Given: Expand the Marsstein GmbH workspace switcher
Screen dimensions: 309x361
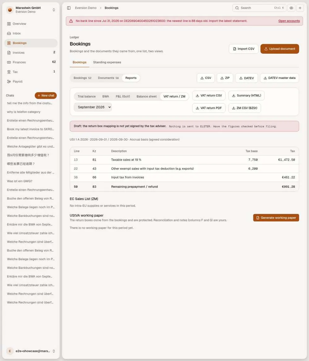Looking at the screenshot, I should (54, 10).
